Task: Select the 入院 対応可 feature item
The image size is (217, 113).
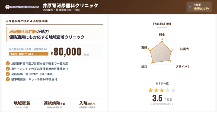Action: click(x=87, y=105)
